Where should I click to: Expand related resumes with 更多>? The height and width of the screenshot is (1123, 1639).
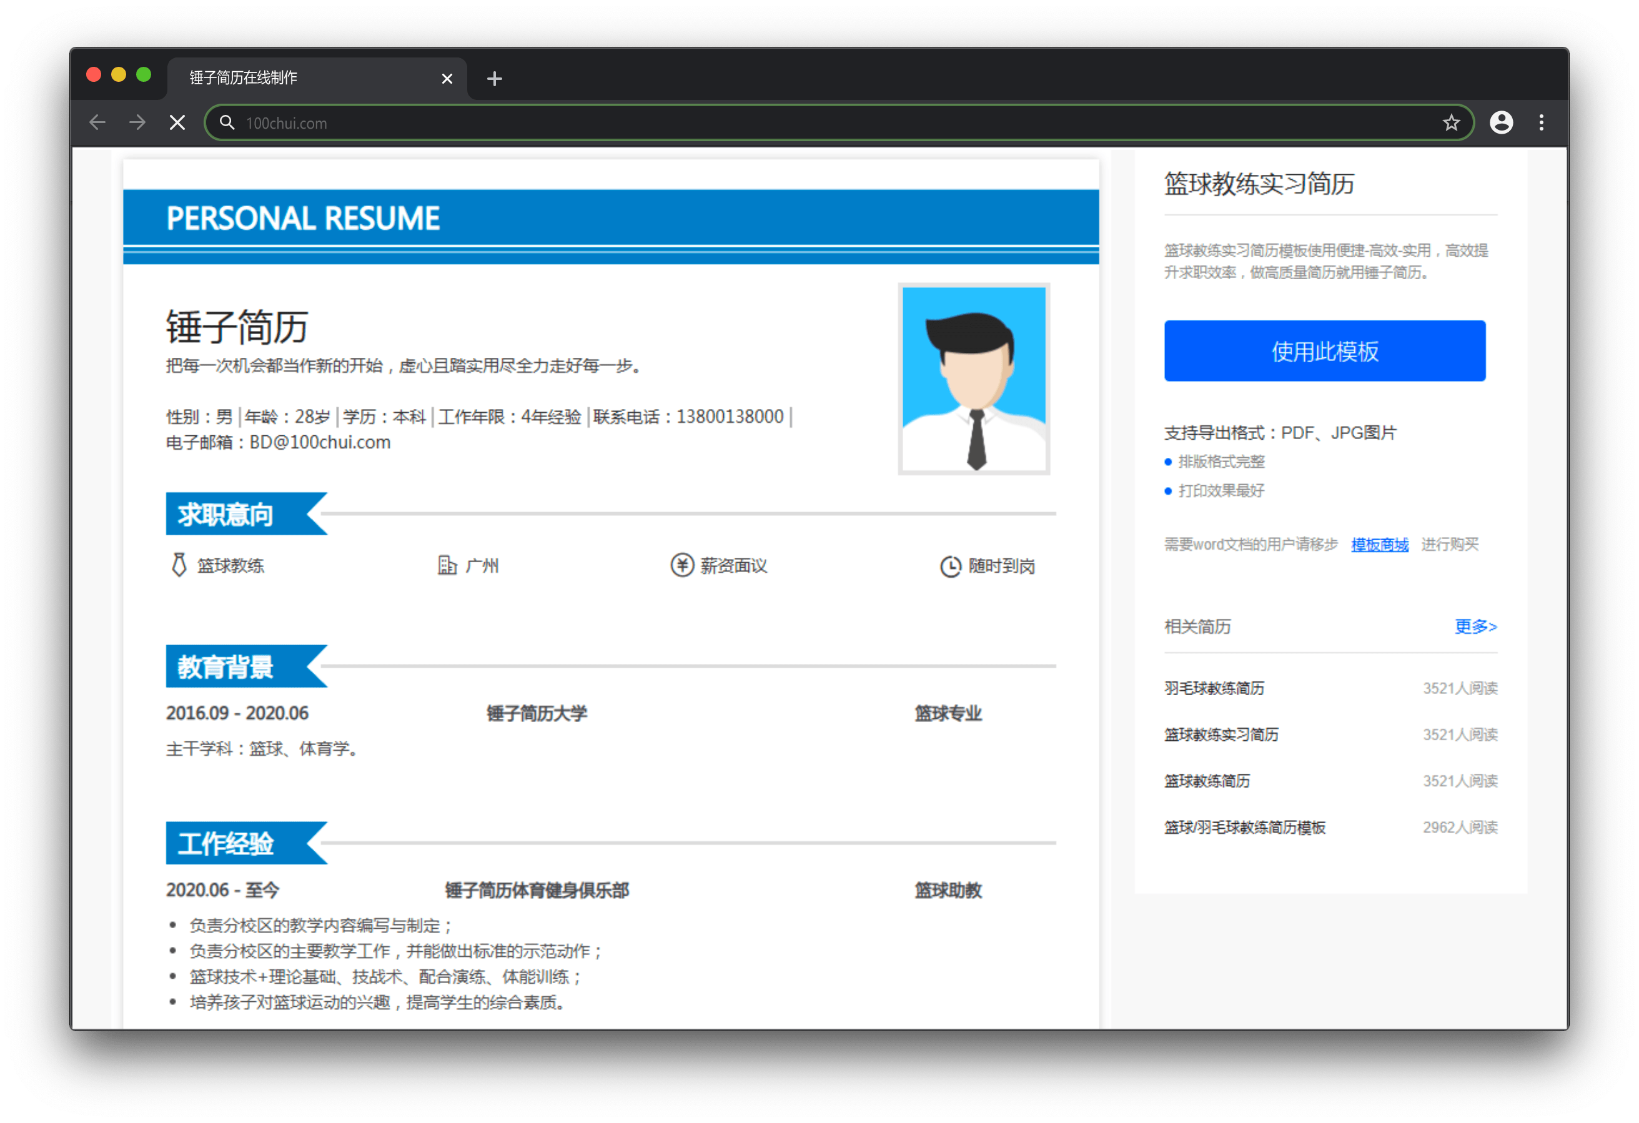pyautogui.click(x=1475, y=626)
